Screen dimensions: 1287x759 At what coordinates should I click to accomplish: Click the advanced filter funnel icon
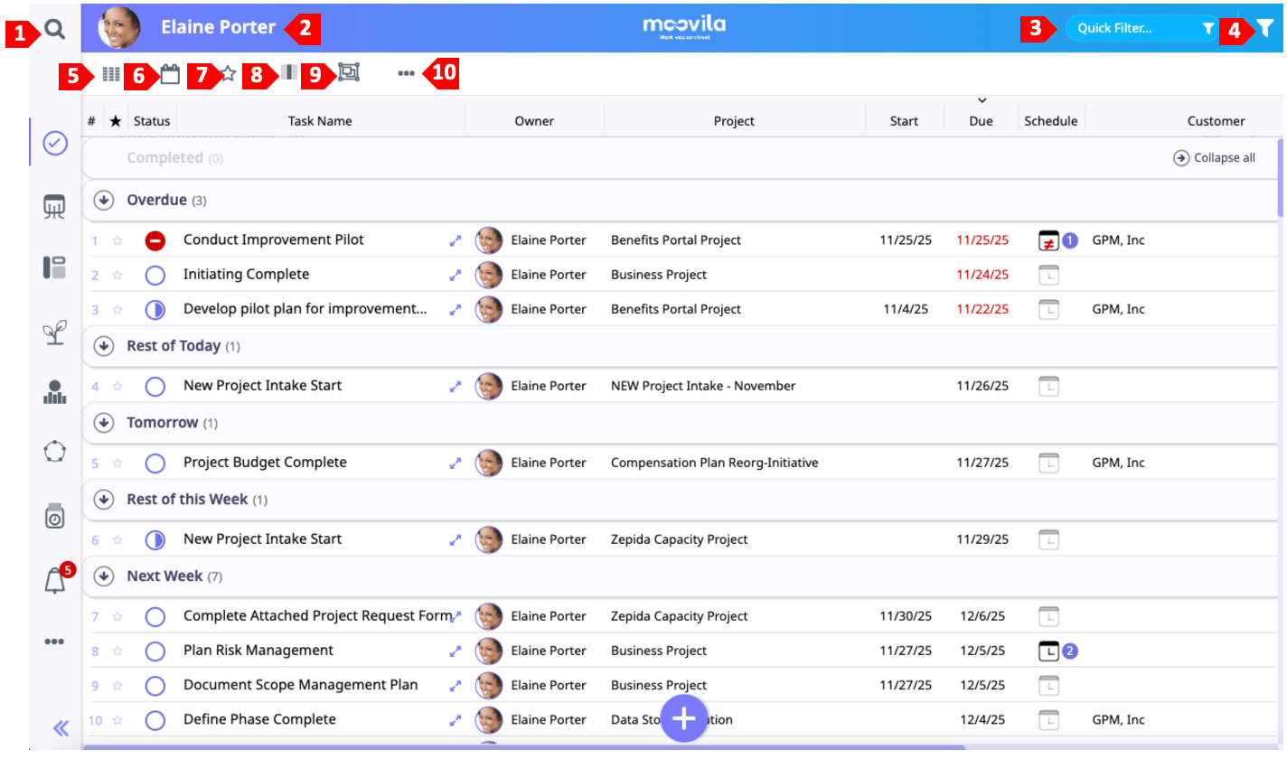coord(1265,29)
